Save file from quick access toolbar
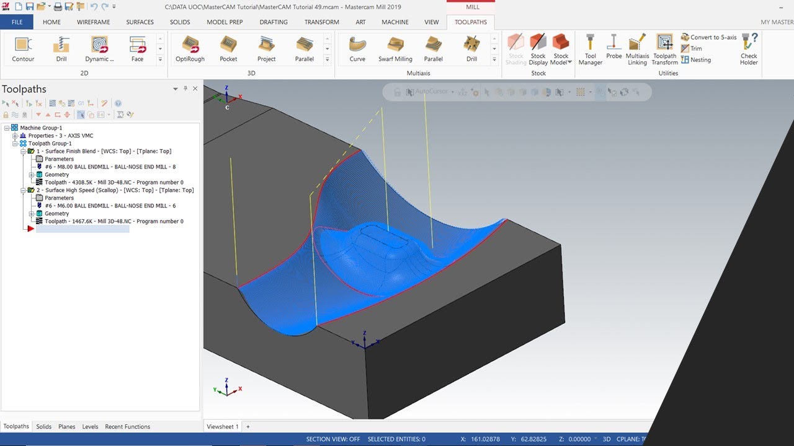The image size is (794, 446). tap(30, 7)
